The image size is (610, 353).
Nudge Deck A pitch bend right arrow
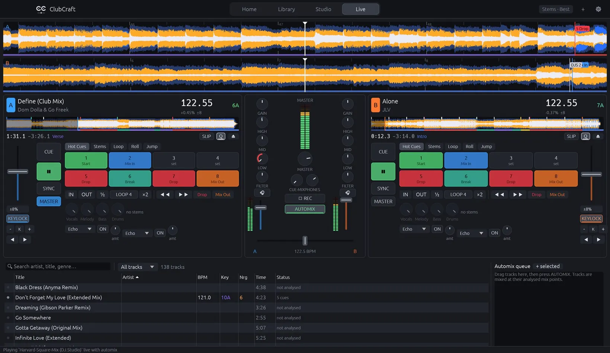[x=25, y=239]
